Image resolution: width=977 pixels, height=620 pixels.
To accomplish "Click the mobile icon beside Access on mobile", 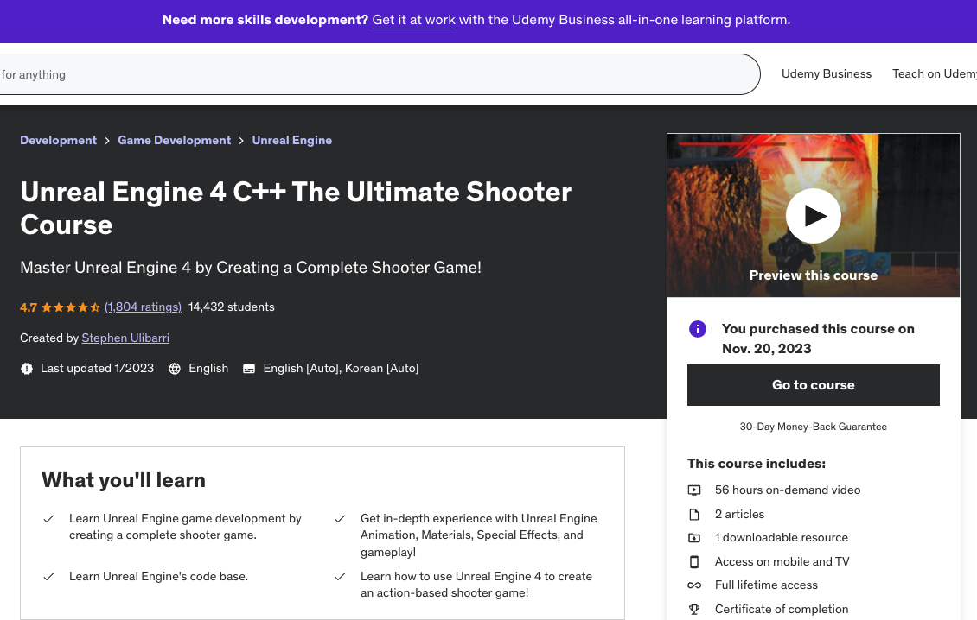I will tap(694, 561).
